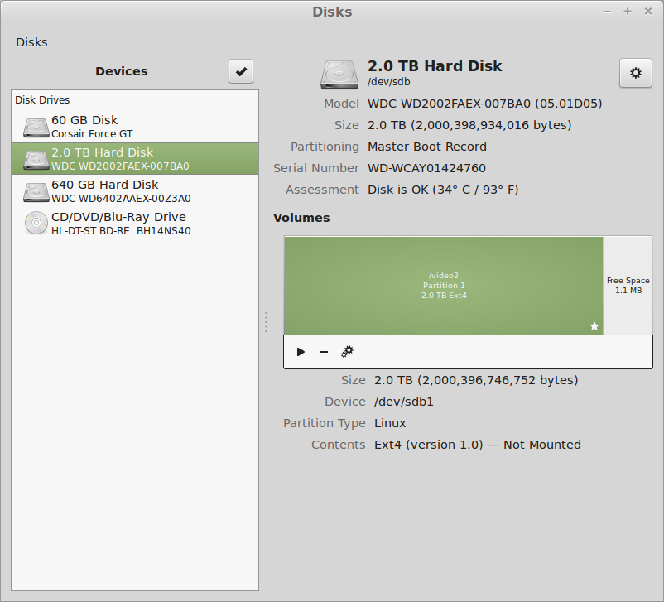Click the Disk Drives section header
The image size is (664, 602).
42,99
